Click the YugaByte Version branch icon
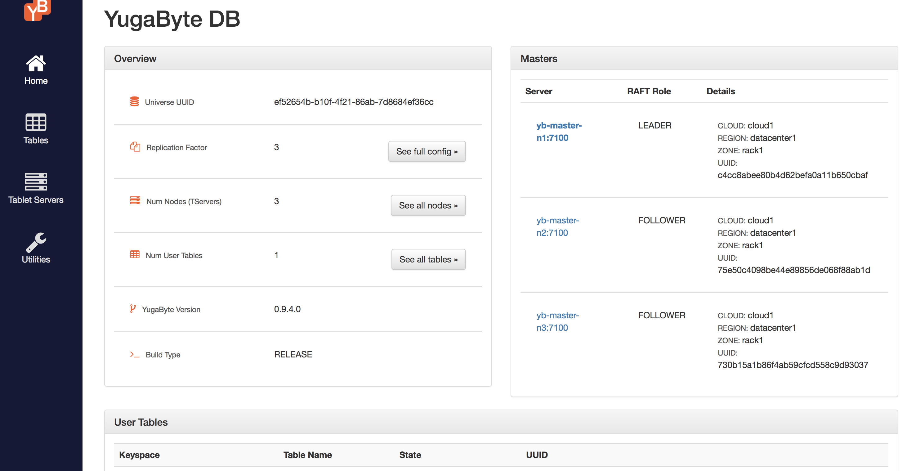907x471 pixels. coord(132,309)
